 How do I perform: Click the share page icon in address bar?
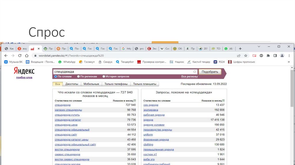239,55
